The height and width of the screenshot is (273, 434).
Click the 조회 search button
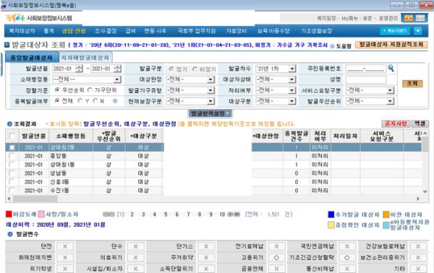pyautogui.click(x=412, y=84)
